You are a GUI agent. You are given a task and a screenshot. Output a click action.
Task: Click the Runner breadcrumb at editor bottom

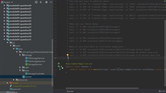pyautogui.click(x=70, y=91)
